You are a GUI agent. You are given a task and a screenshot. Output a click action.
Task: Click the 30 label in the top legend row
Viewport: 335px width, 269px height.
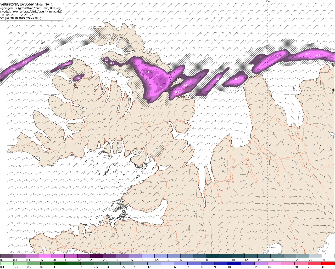[x=323, y=260]
